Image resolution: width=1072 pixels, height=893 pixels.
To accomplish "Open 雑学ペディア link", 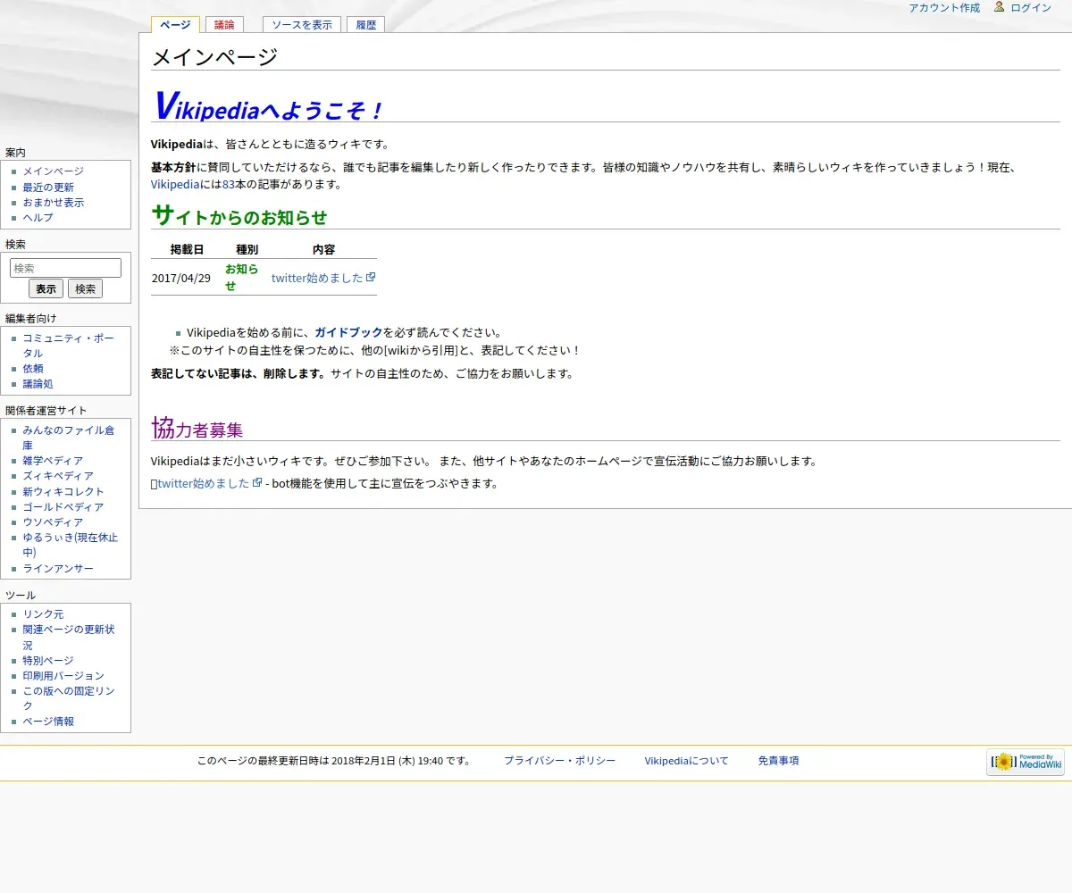I will coord(54,461).
